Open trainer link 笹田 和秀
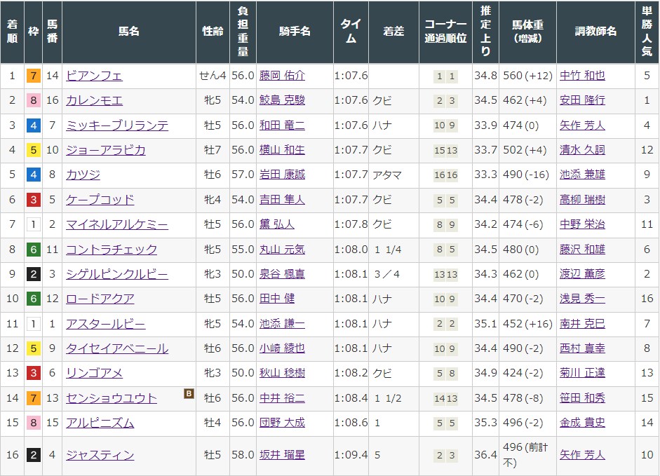660x476 pixels. tap(582, 398)
